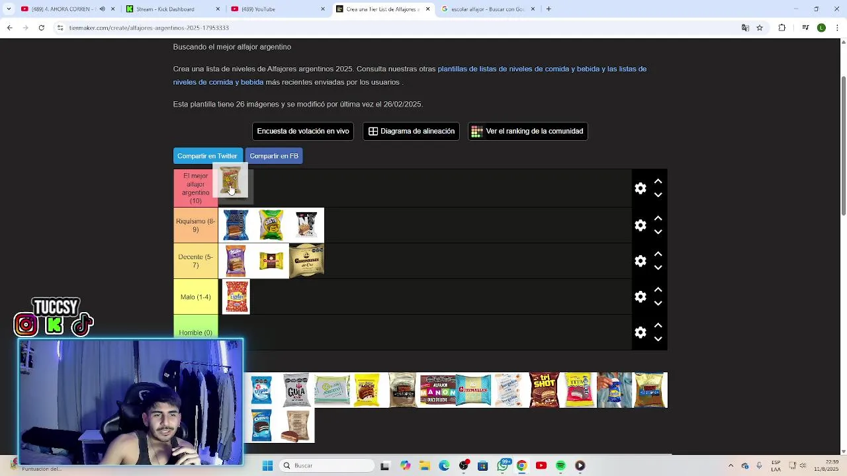Image resolution: width=847 pixels, height=476 pixels.
Task: Open settings gear for 'El mejor alfajor argentino' row
Action: click(x=640, y=188)
